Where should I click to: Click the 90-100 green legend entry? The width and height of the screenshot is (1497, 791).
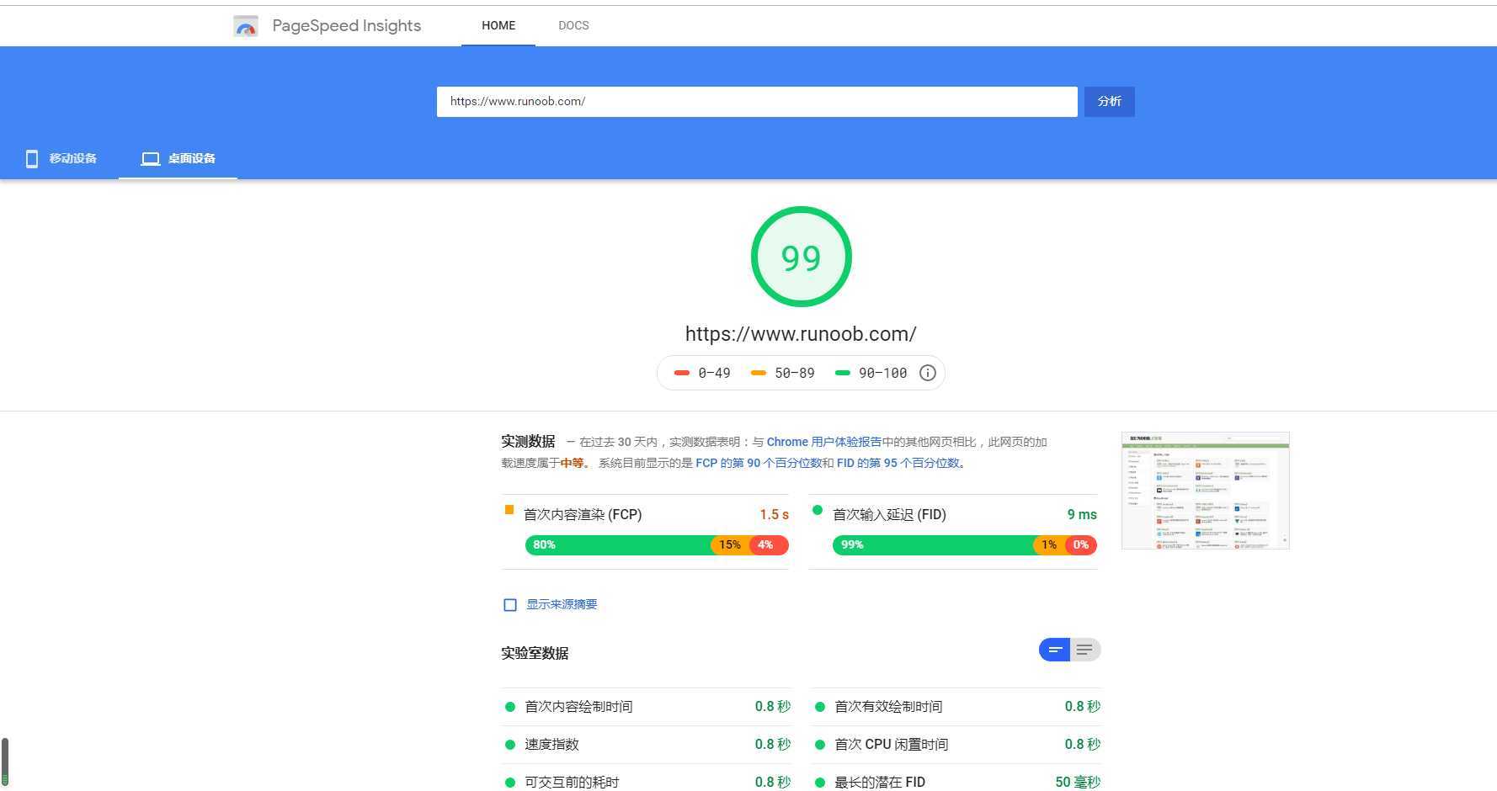click(871, 373)
